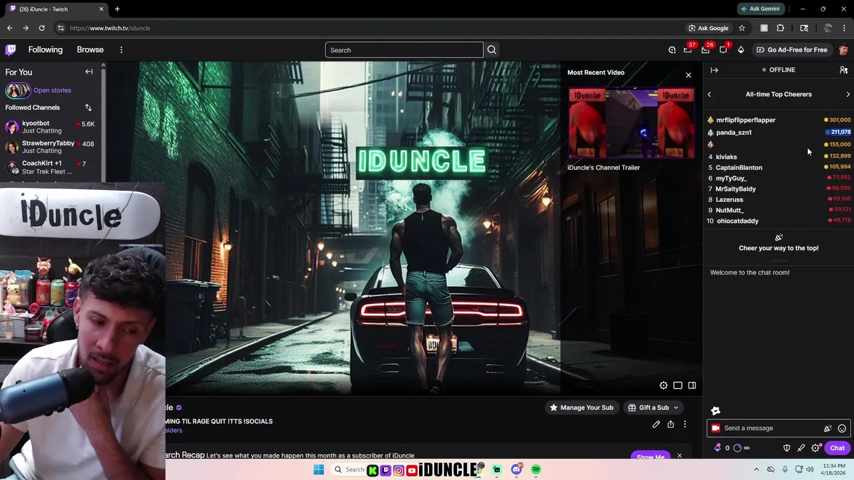Open the notifications inbox showing 26
The image size is (854, 480).
[x=705, y=50]
